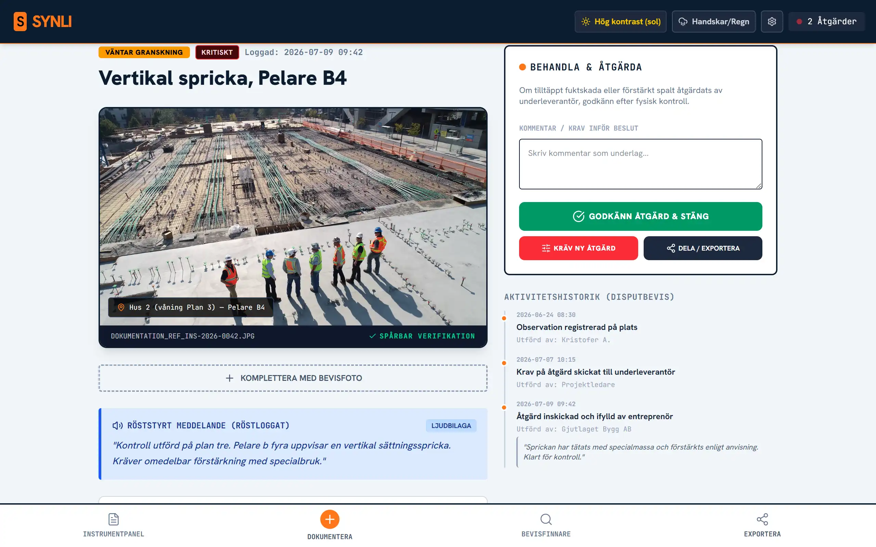Click AKTIVITETSHISTORIK (DISPUTBEVIS) heading
Viewport: 876px width, 547px height.
click(589, 297)
